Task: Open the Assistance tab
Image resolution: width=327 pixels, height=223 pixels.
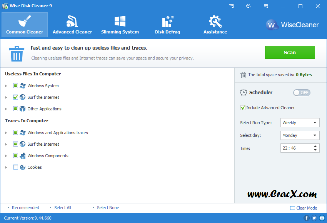Action: 215,25
